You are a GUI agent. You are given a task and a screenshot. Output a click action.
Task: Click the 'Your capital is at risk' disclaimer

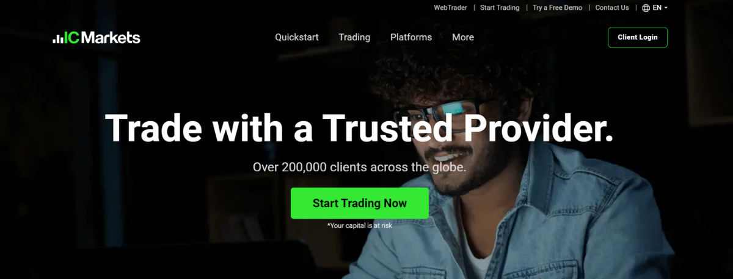point(360,225)
